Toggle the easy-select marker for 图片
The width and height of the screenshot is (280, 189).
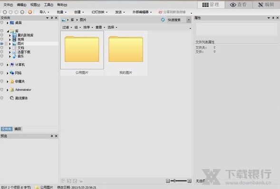point(2,44)
